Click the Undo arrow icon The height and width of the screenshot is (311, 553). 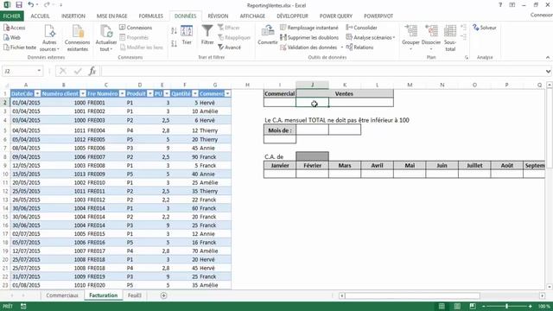(31, 5)
